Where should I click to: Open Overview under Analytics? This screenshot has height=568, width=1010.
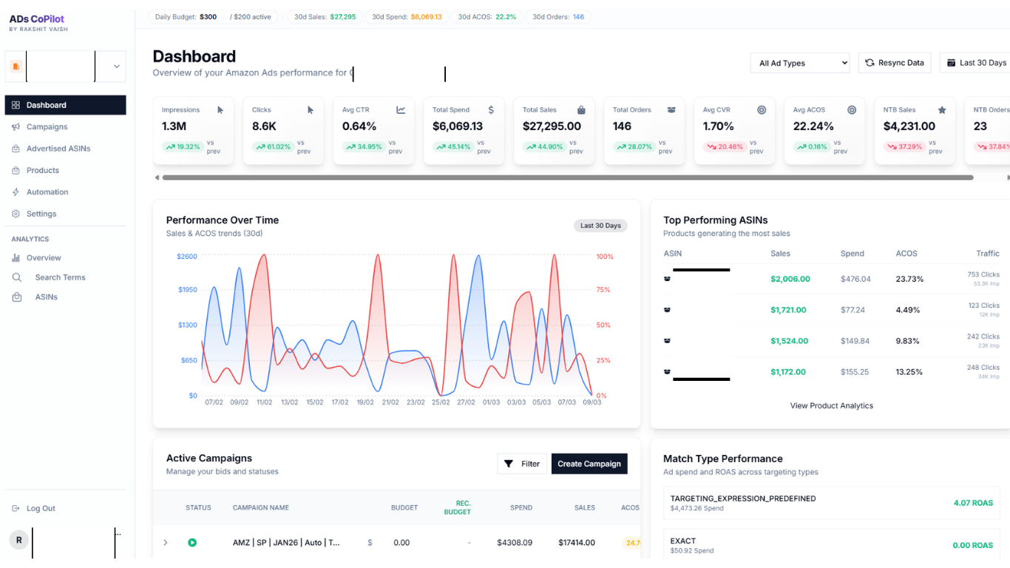pos(44,257)
